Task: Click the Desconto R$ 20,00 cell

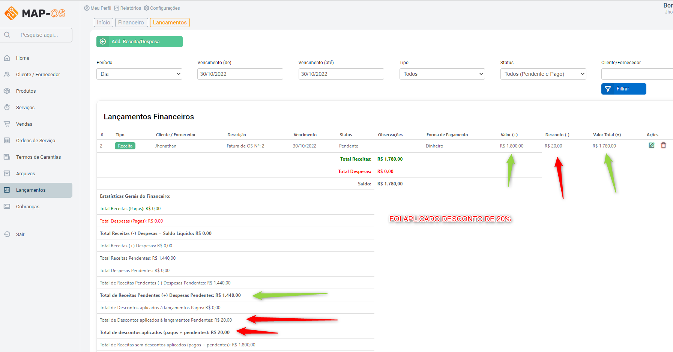Action: 553,146
